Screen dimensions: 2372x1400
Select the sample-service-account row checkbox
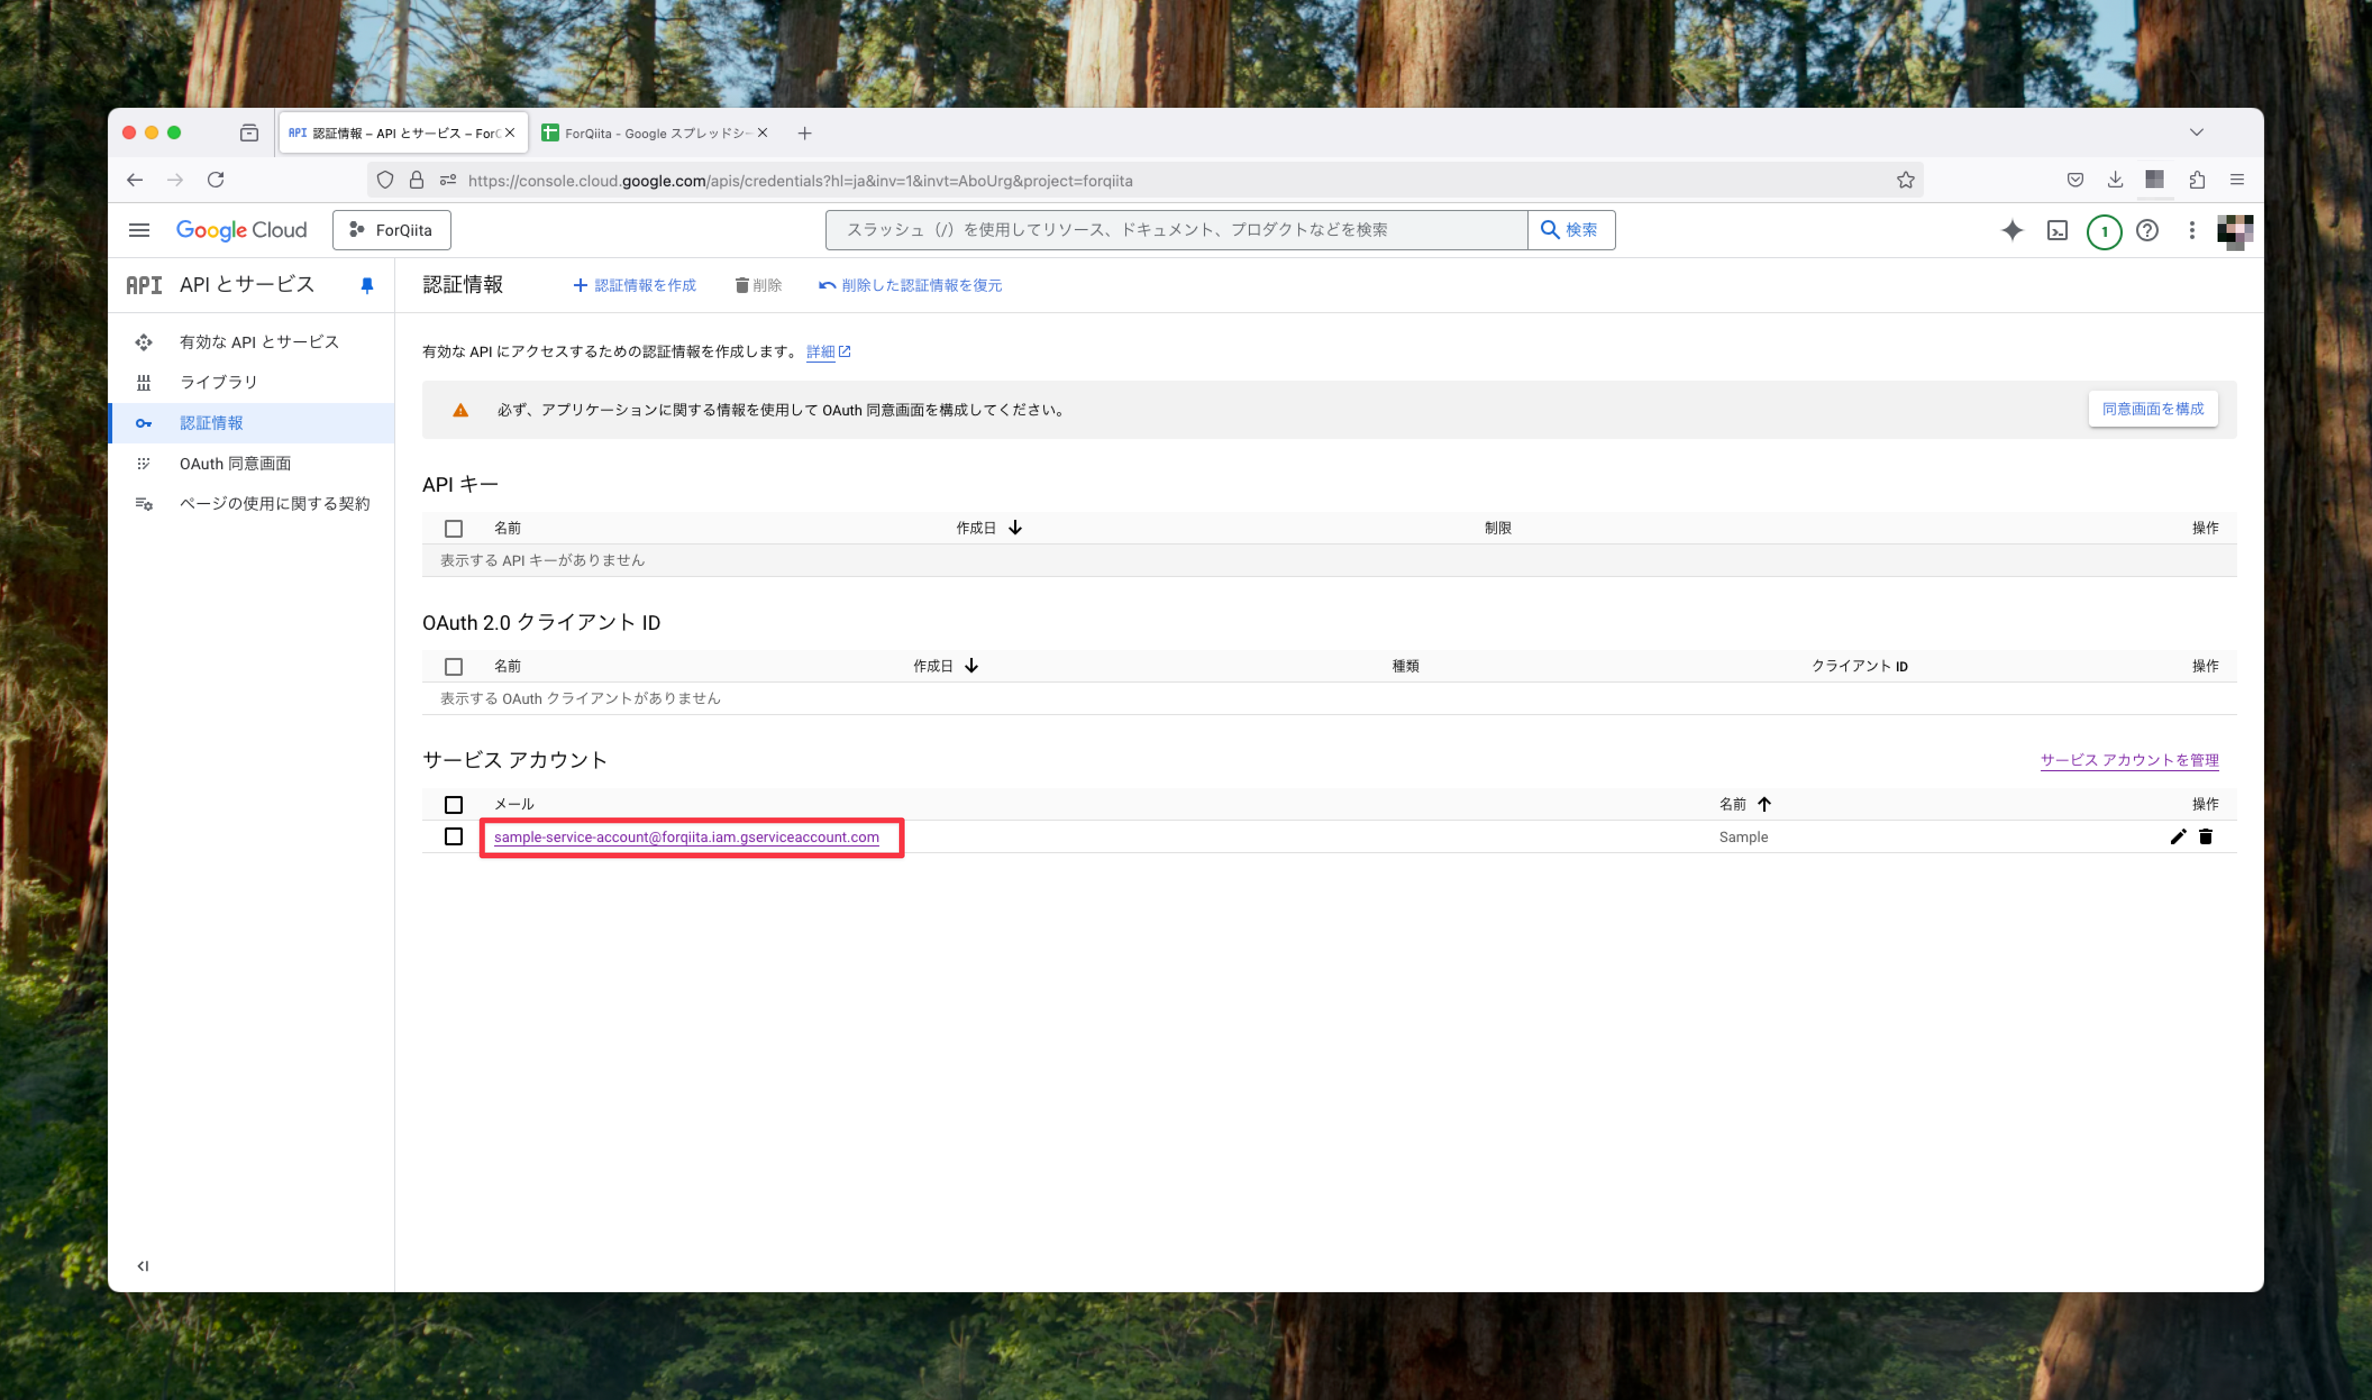pos(454,837)
